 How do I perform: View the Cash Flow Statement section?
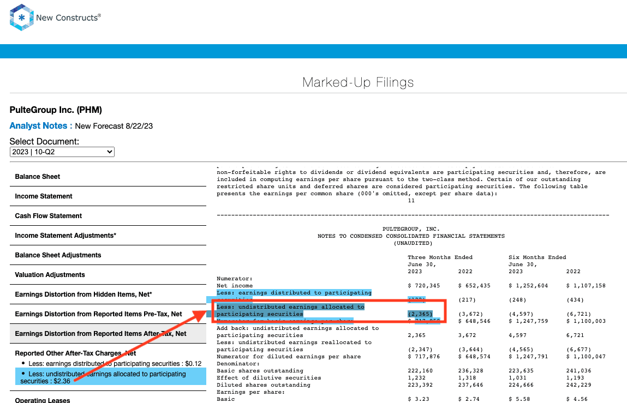pyautogui.click(x=108, y=216)
